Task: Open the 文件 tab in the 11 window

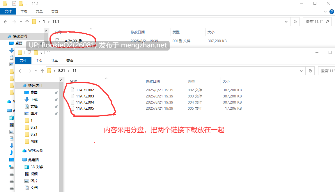Action: tap(23, 61)
